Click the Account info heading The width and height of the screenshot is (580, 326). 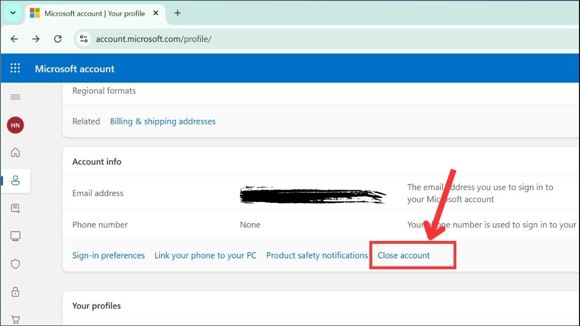pyautogui.click(x=97, y=162)
